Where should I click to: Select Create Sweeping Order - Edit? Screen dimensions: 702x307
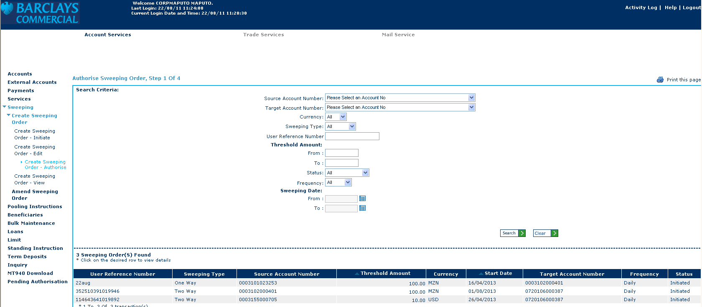pyautogui.click(x=35, y=150)
